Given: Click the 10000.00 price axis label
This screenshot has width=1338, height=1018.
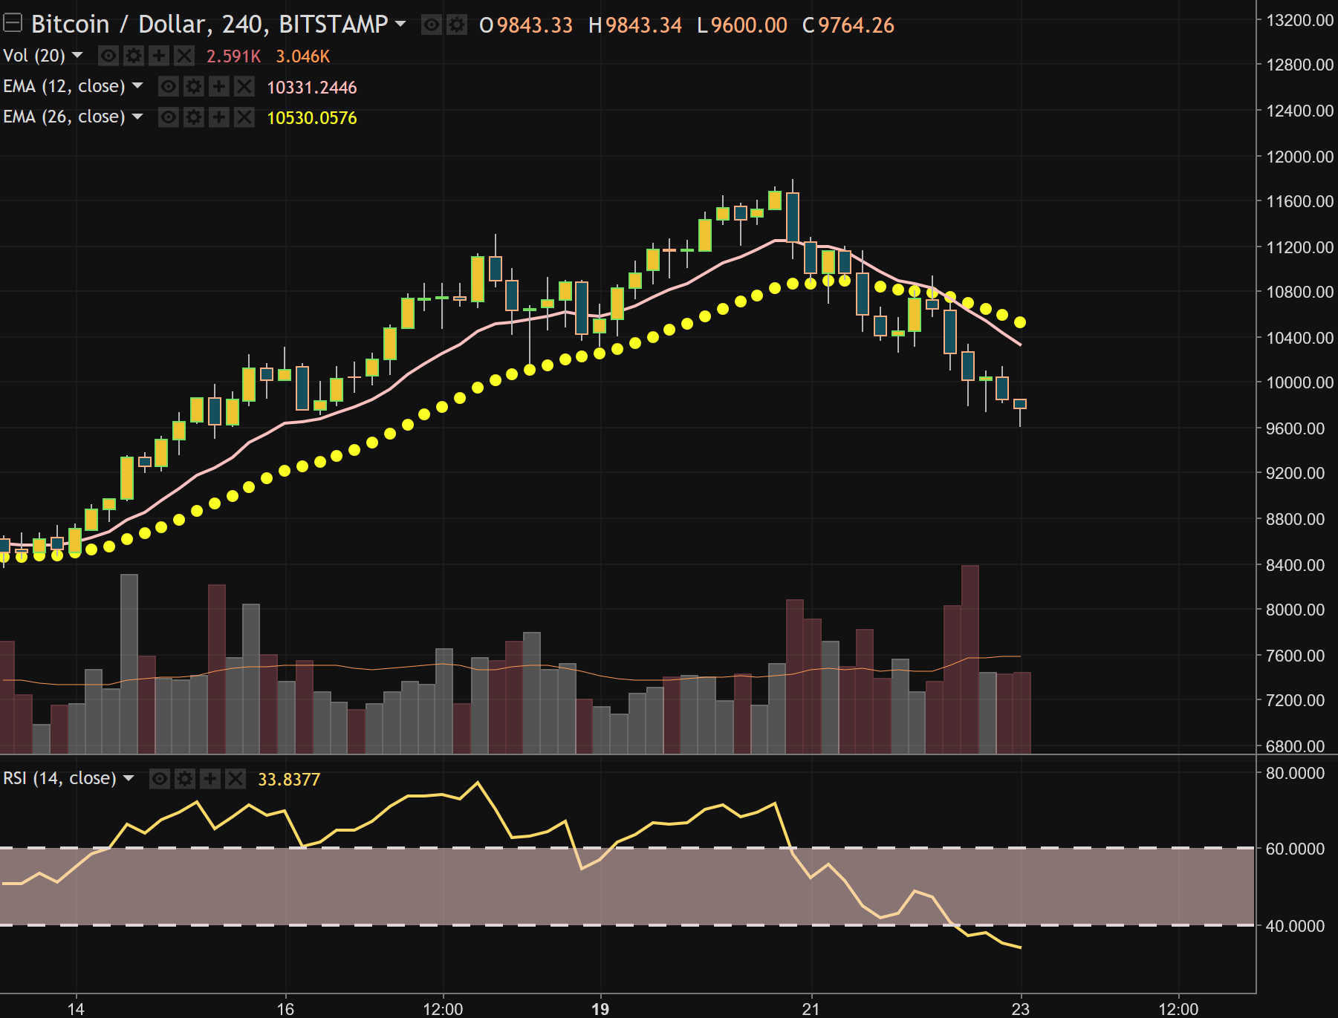Looking at the screenshot, I should pos(1299,382).
